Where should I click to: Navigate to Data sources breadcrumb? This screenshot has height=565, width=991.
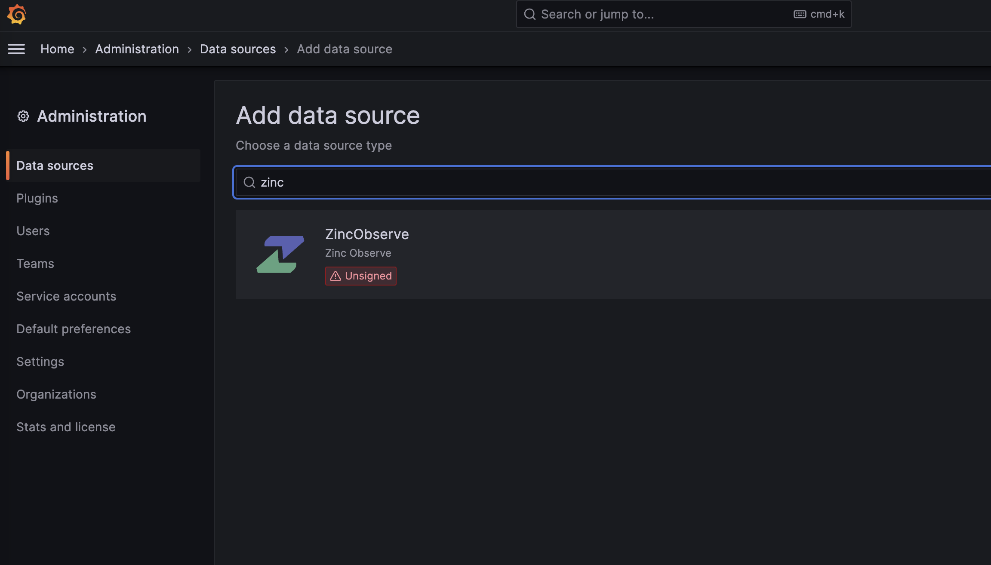click(238, 49)
